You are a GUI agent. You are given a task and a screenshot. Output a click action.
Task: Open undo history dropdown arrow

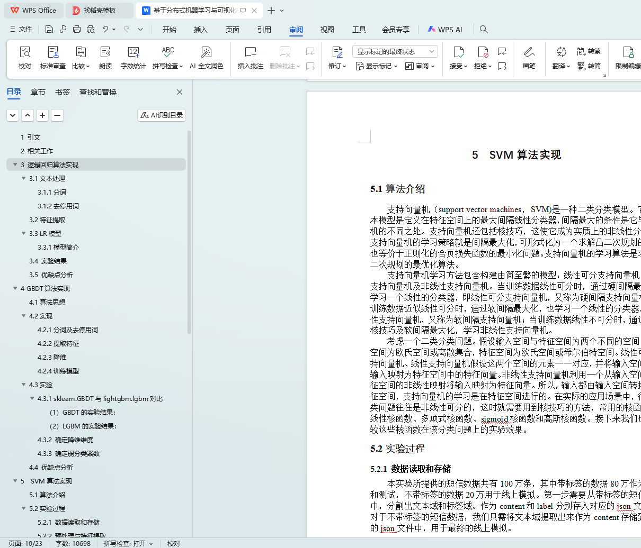pos(114,29)
